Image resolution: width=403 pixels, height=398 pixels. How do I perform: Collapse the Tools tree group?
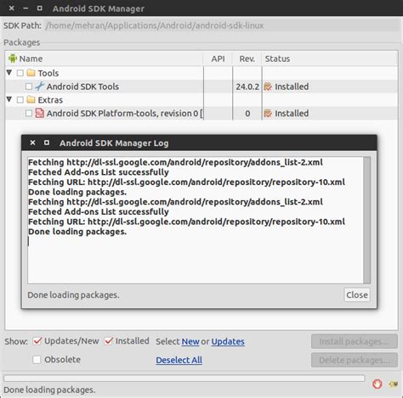pos(9,73)
